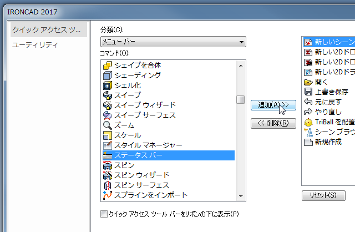Click the 追加(A) >> button
355x232 pixels.
coord(273,105)
